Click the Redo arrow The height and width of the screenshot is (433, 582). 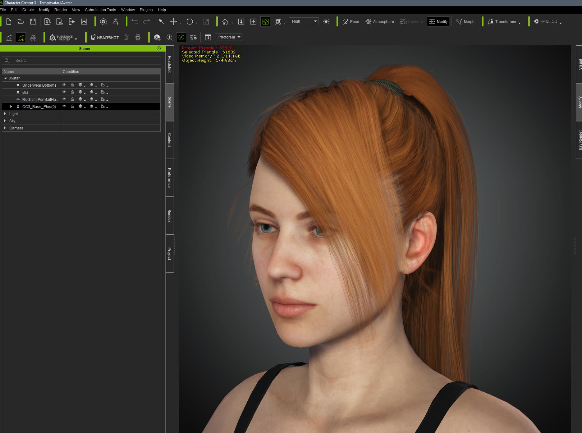147,22
